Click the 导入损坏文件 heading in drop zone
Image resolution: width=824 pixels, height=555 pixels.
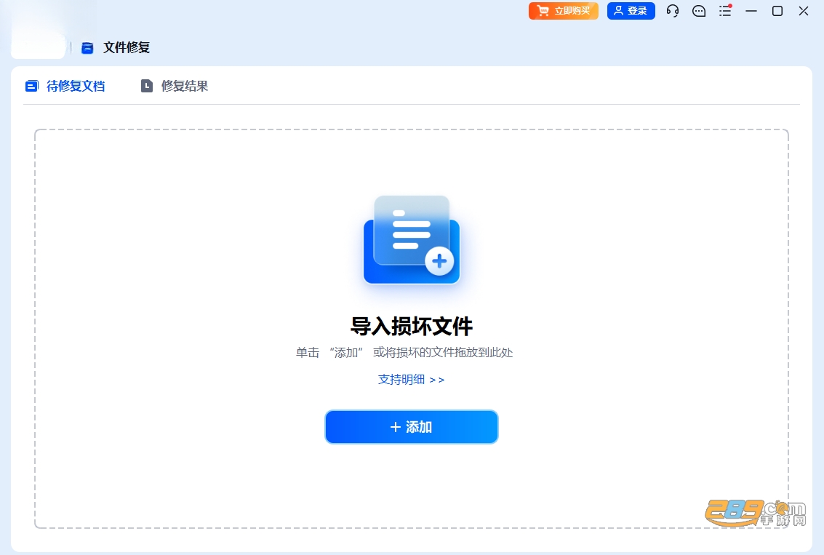[x=412, y=327]
